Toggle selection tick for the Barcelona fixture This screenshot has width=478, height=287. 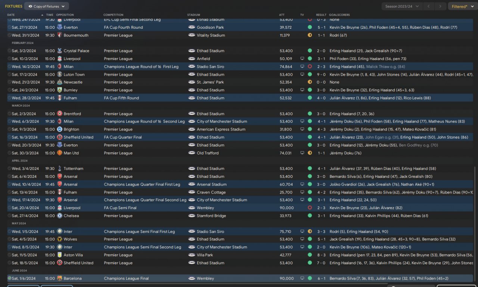coord(9,278)
